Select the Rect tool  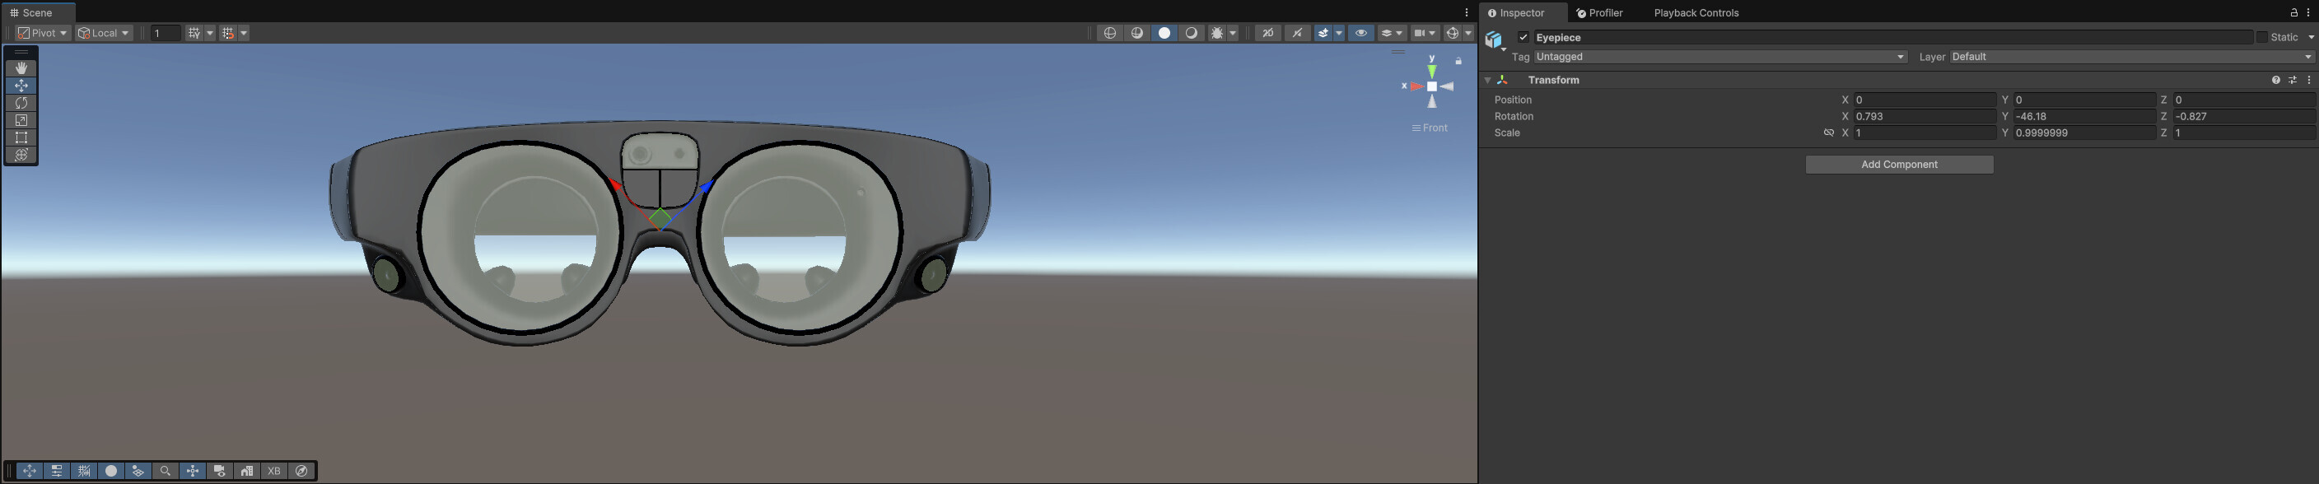click(21, 137)
